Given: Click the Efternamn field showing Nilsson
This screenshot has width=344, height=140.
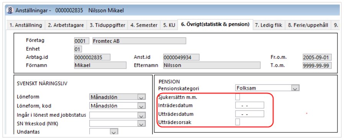Looking at the screenshot, I should tap(212, 65).
